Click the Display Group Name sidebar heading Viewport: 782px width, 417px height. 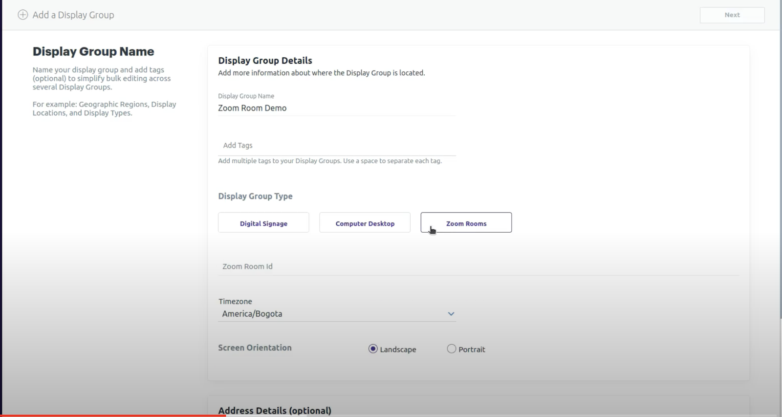pyautogui.click(x=93, y=51)
